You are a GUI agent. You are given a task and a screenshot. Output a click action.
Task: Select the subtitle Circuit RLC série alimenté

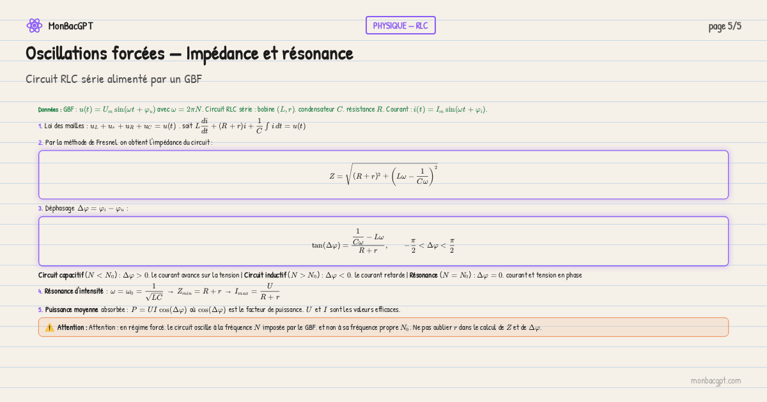tap(112, 79)
